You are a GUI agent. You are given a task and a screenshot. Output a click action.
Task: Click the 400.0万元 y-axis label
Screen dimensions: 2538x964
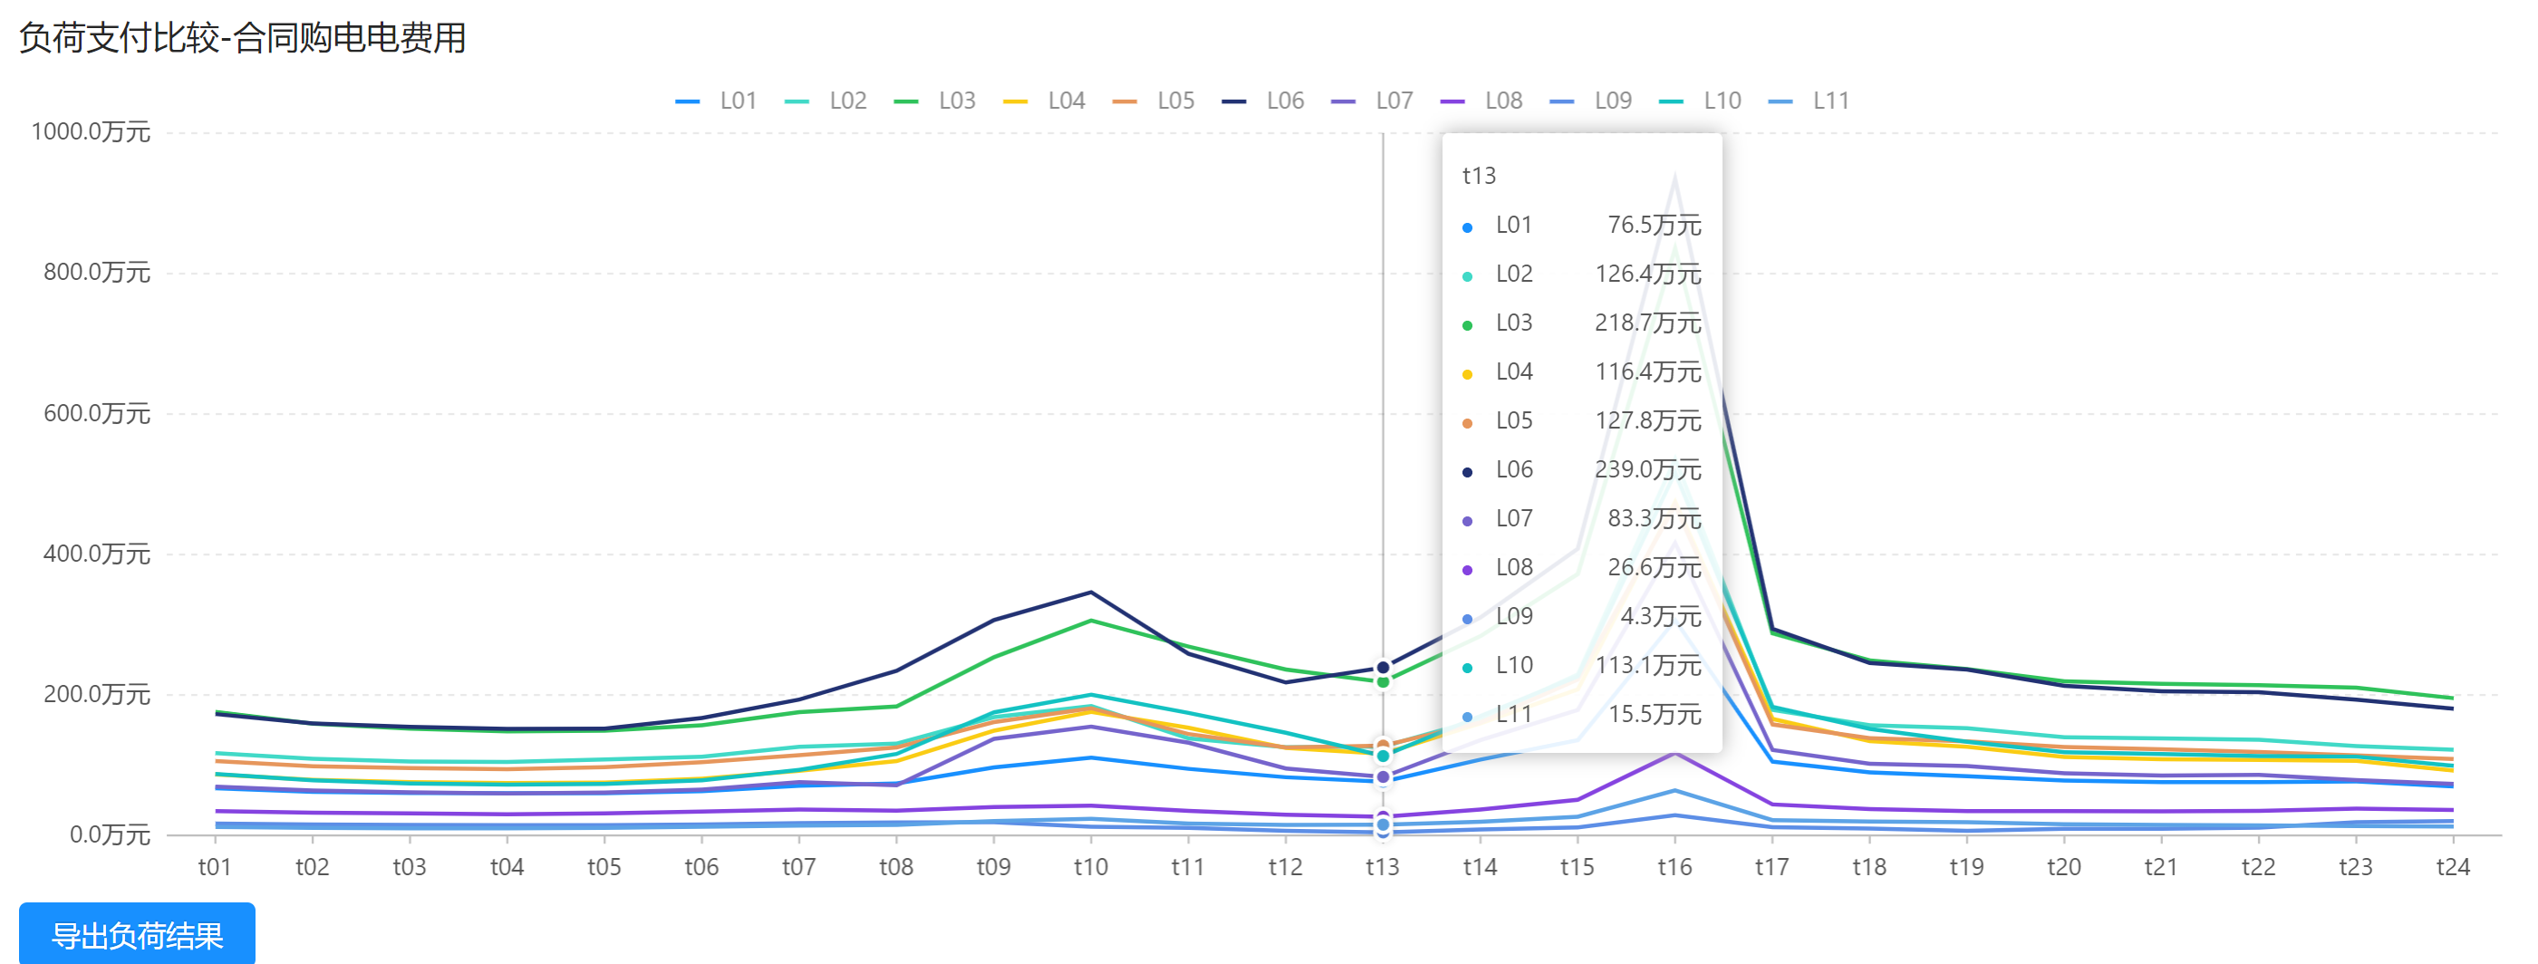tap(97, 554)
